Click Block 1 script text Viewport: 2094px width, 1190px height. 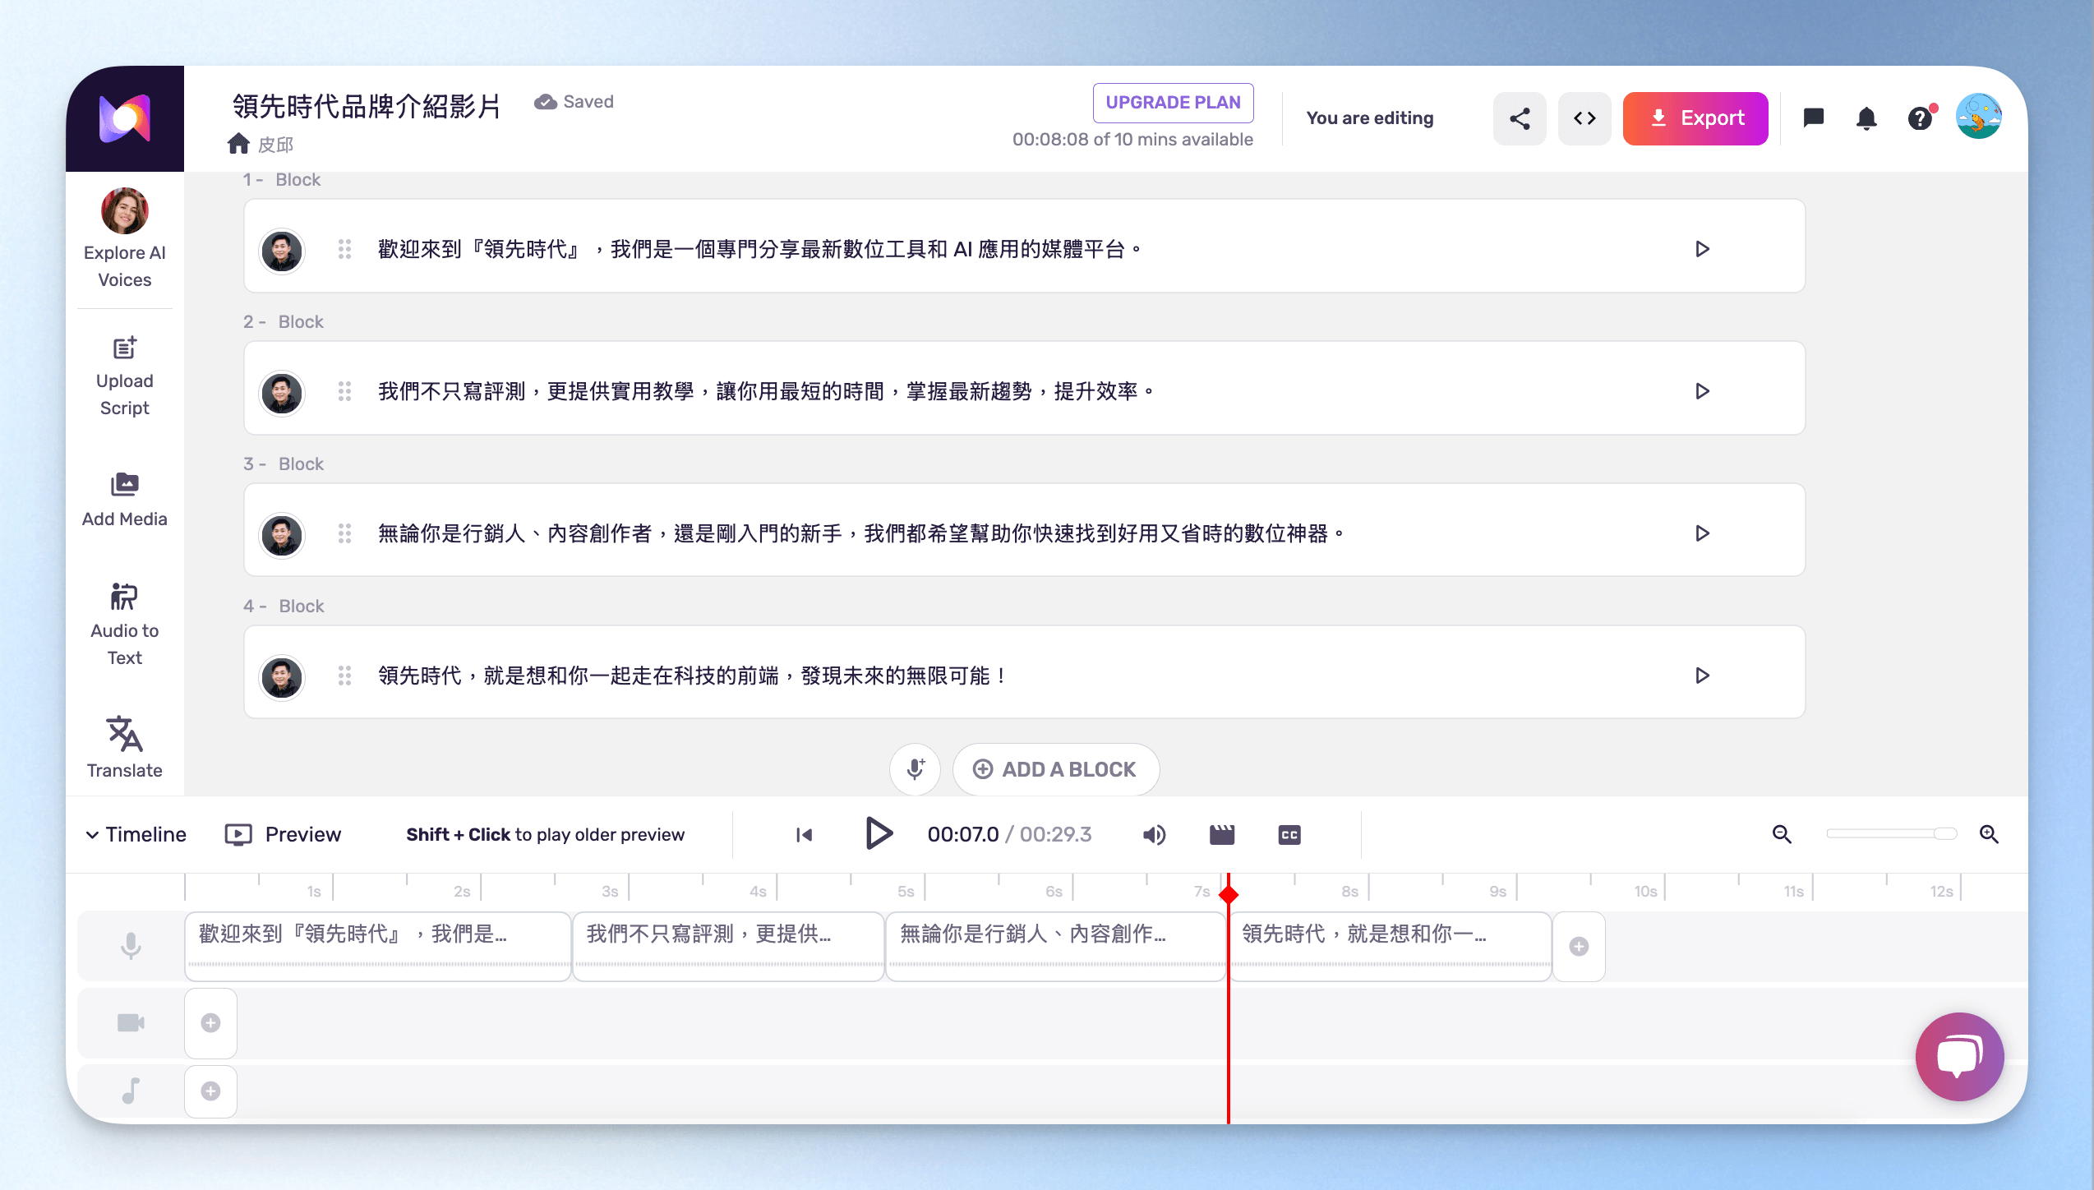click(759, 249)
